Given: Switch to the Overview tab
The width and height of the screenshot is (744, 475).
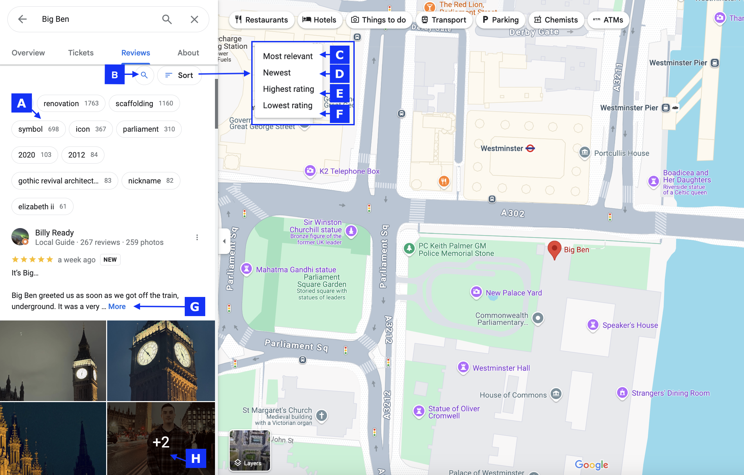Looking at the screenshot, I should [x=28, y=52].
